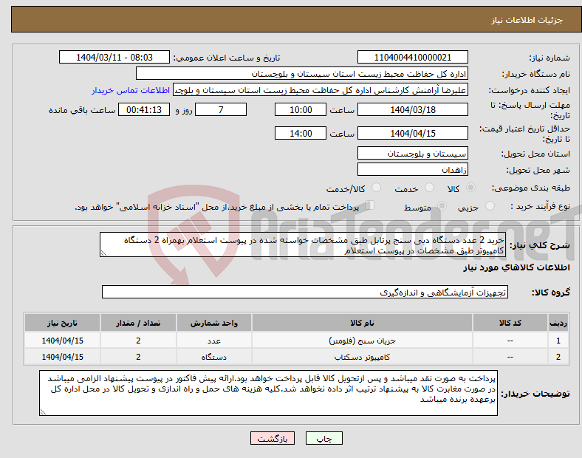Click the delivery province field سیستان و بلوچستان
The height and width of the screenshot is (458, 582).
[412, 154]
